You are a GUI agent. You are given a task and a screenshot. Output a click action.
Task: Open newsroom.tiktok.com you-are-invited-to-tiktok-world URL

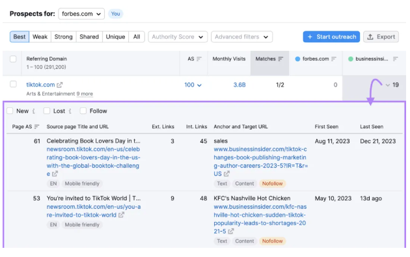[94, 211]
